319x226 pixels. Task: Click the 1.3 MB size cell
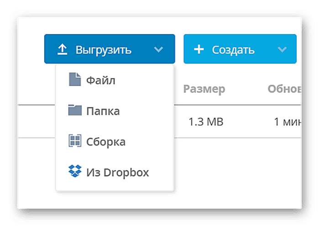pyautogui.click(x=206, y=122)
